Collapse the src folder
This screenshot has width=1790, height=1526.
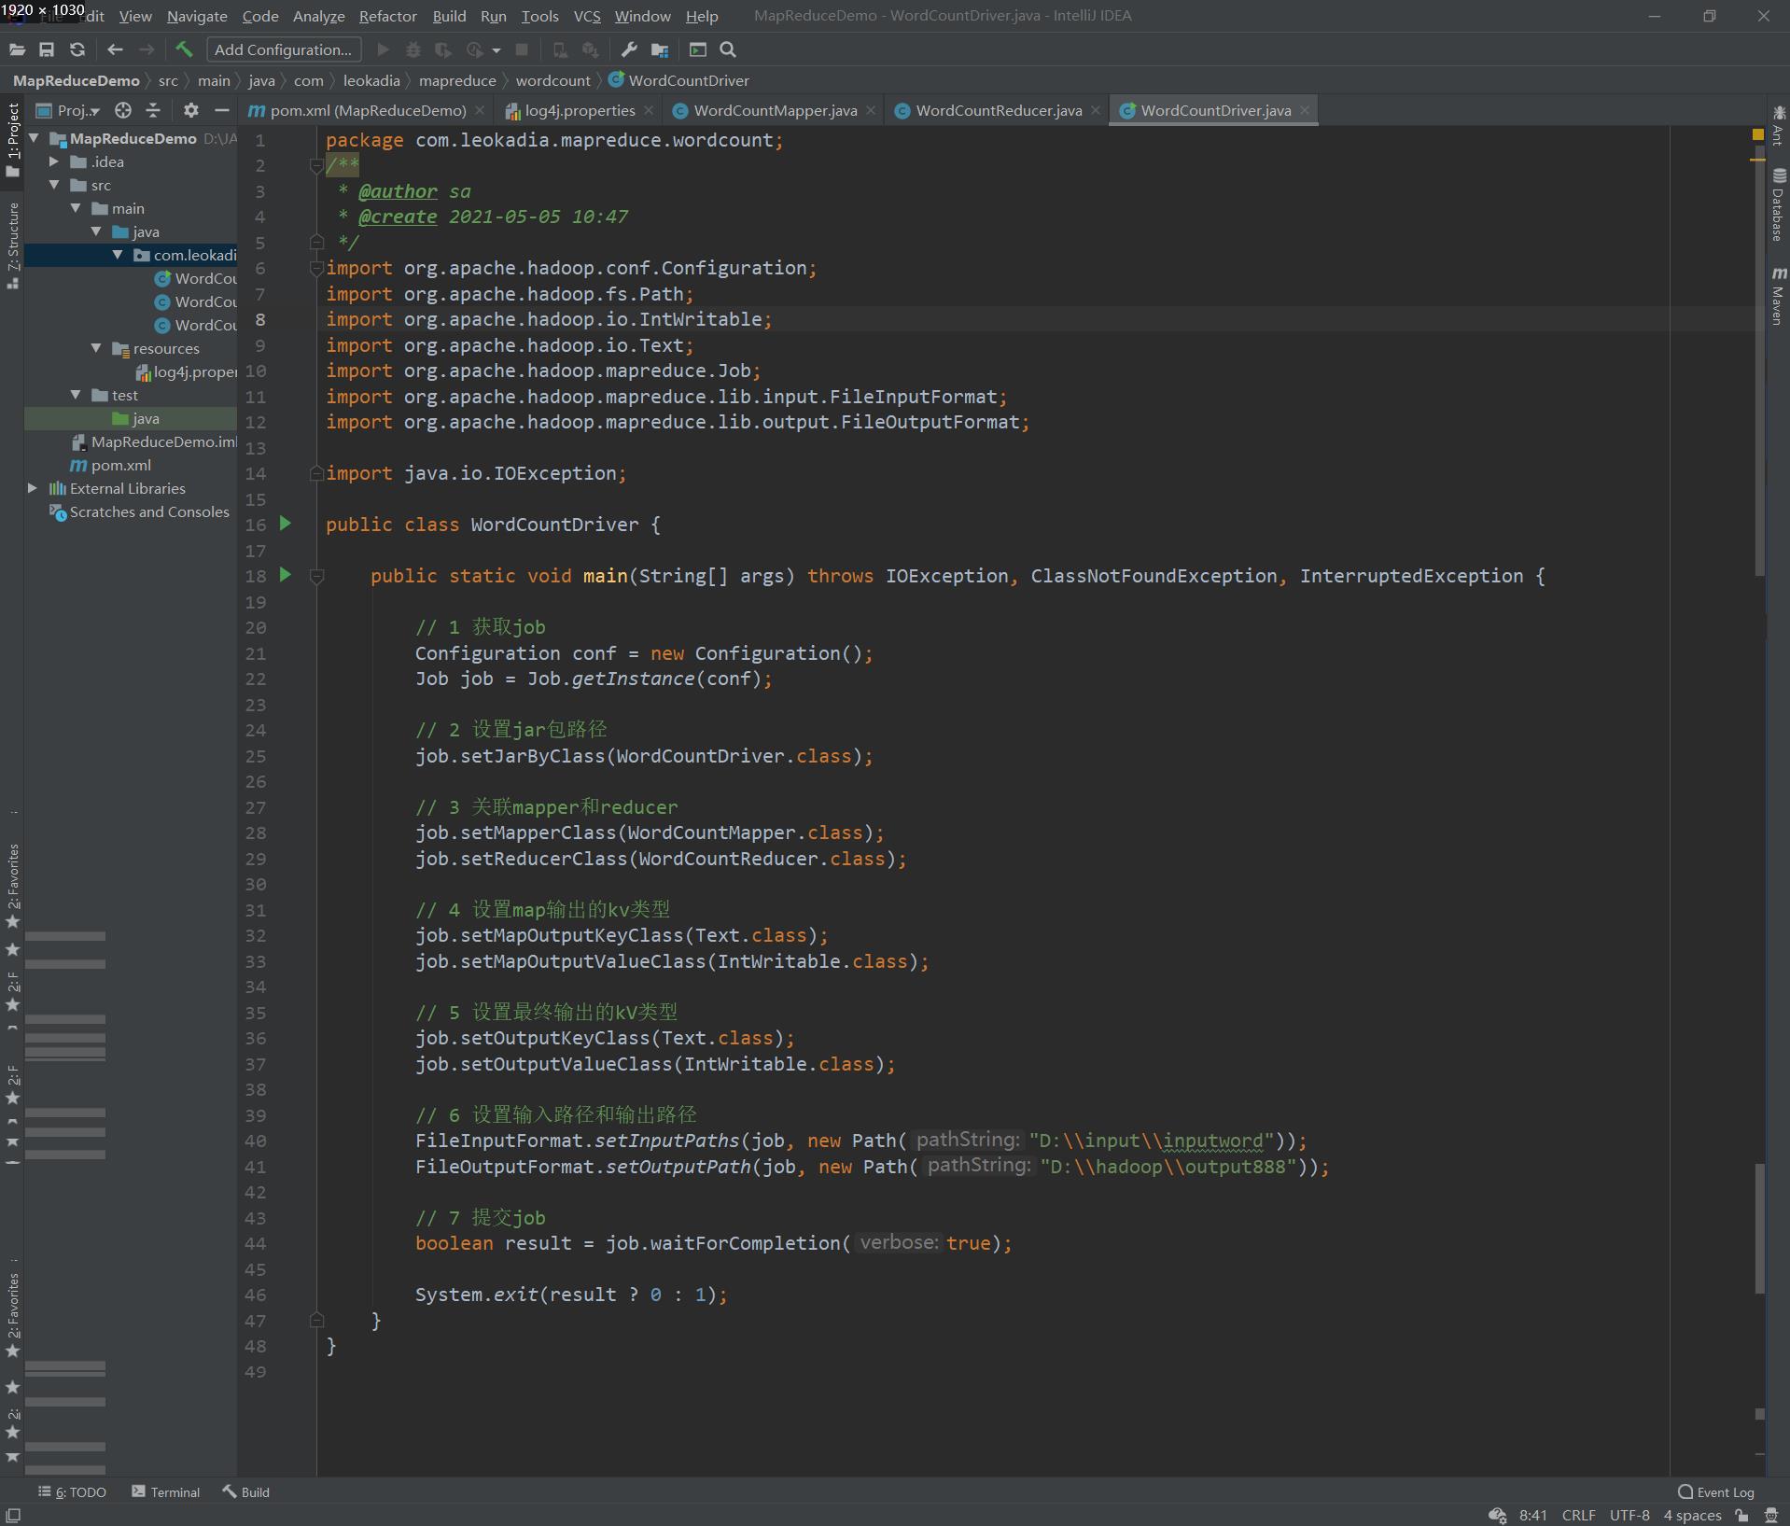[55, 185]
